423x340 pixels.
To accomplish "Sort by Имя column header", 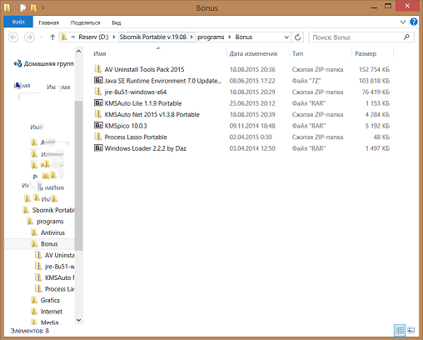I will (x=100, y=53).
